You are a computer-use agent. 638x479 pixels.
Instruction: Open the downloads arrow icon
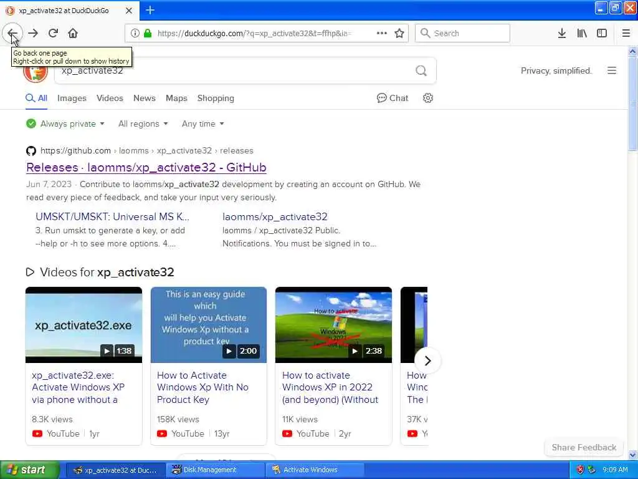tap(562, 33)
